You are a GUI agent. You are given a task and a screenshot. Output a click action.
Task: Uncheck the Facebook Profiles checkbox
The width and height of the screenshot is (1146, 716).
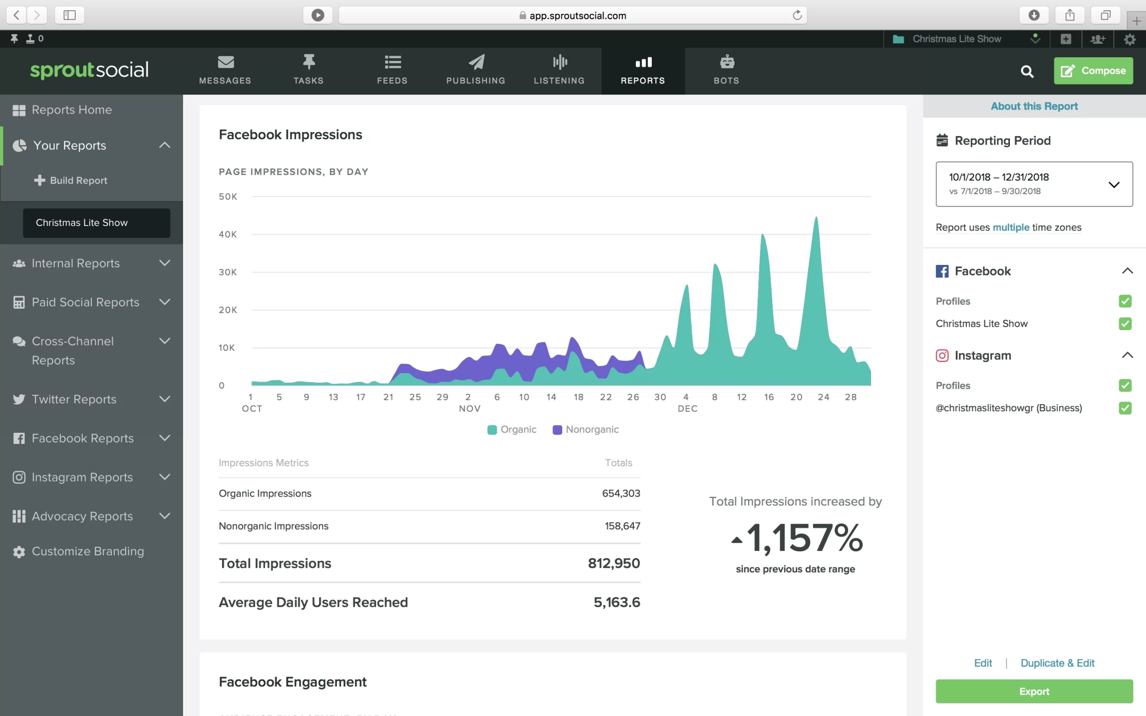pos(1125,301)
